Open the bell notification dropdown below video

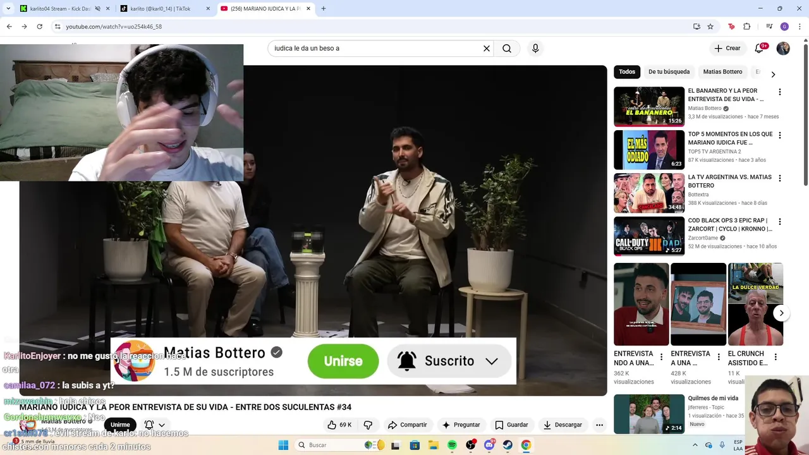tap(155, 425)
